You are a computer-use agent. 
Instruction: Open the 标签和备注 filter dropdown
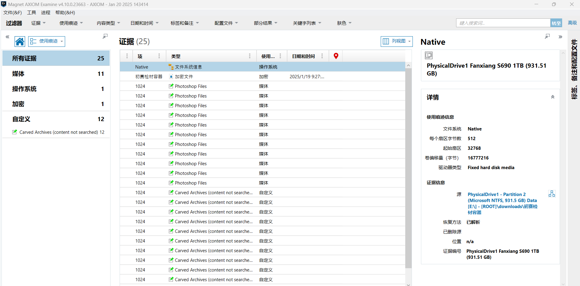185,23
